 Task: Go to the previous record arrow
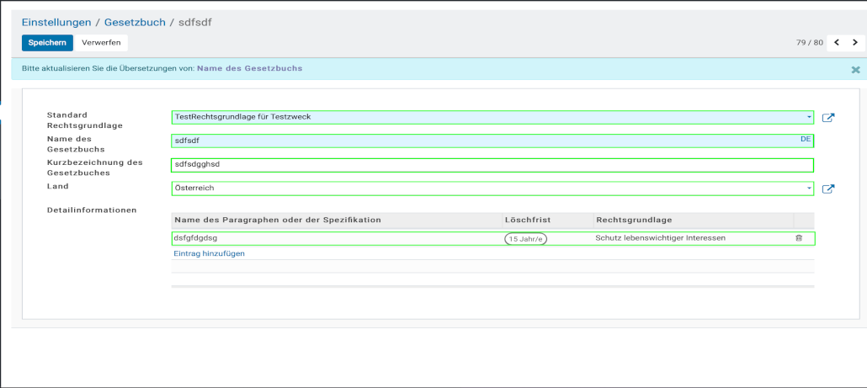[x=838, y=42]
